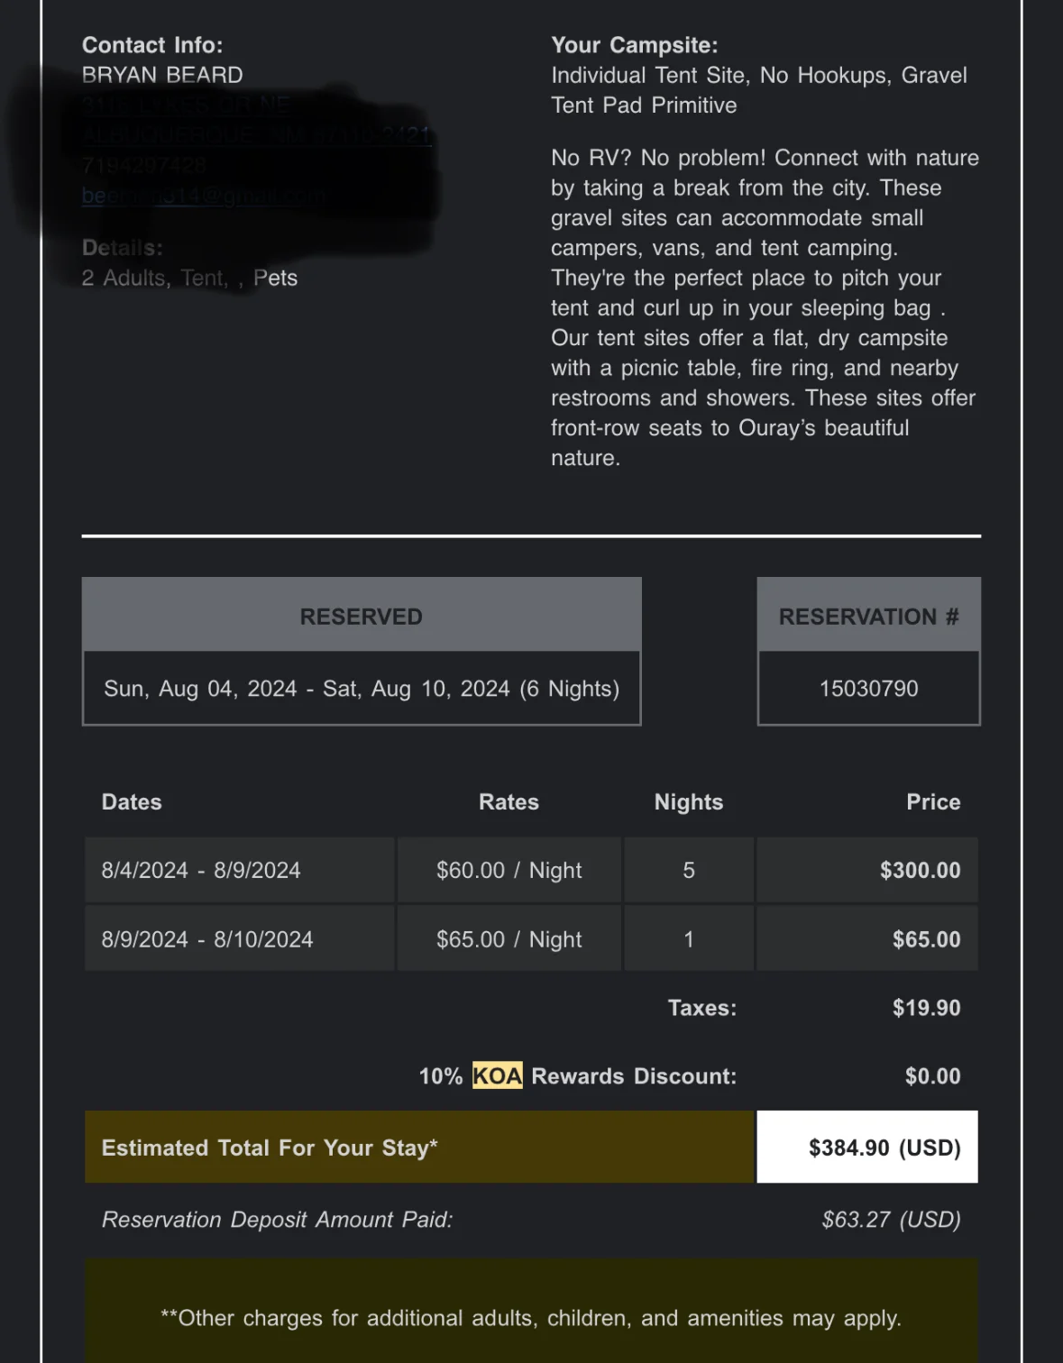
Task: Click the reservation number 15030790
Action: coord(868,689)
